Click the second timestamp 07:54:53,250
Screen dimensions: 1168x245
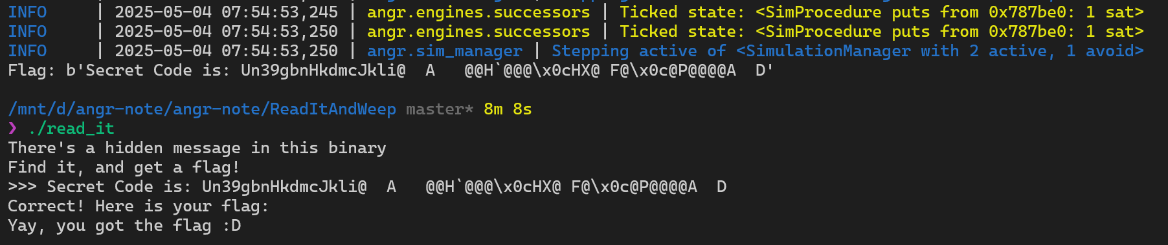280,32
